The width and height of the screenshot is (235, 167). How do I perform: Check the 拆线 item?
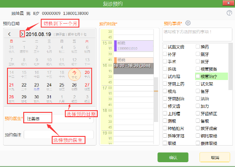pyautogui.click(x=165, y=69)
